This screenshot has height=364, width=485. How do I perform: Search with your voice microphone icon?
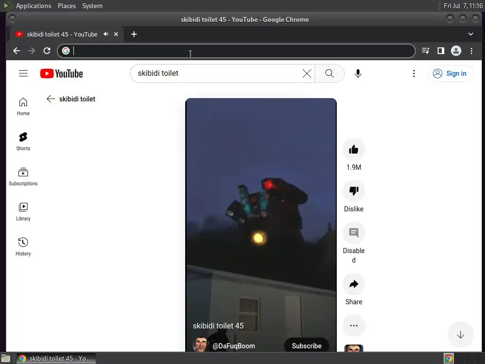pyautogui.click(x=358, y=73)
